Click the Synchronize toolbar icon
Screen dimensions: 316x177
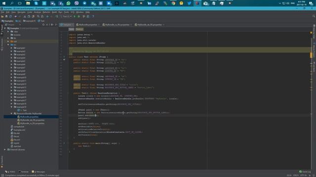click(x=10, y=16)
